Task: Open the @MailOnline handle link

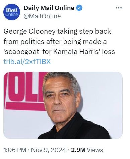Action: [42, 16]
